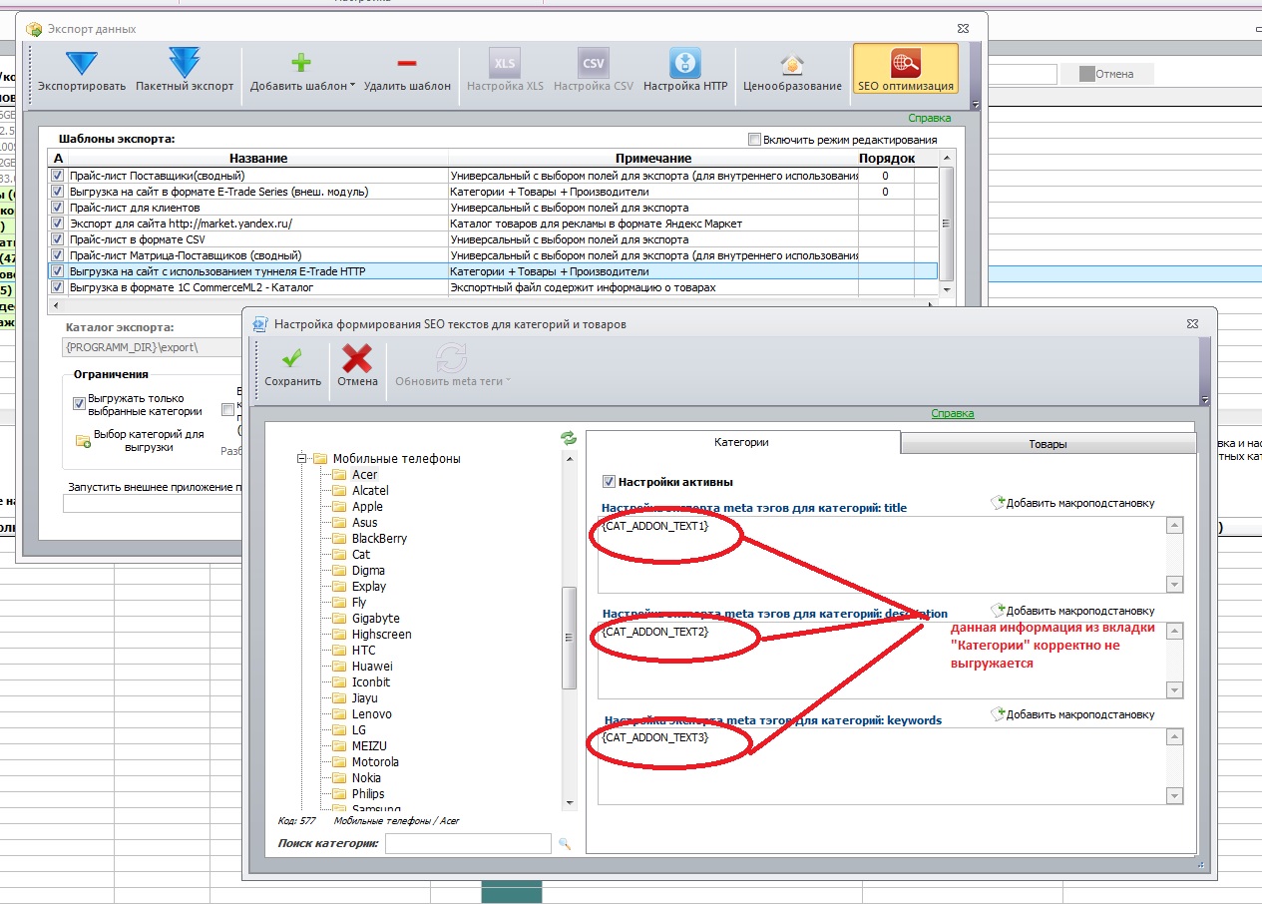Image resolution: width=1262 pixels, height=904 pixels.
Task: Click scroll-up arrow of title text box
Action: pos(1174,526)
